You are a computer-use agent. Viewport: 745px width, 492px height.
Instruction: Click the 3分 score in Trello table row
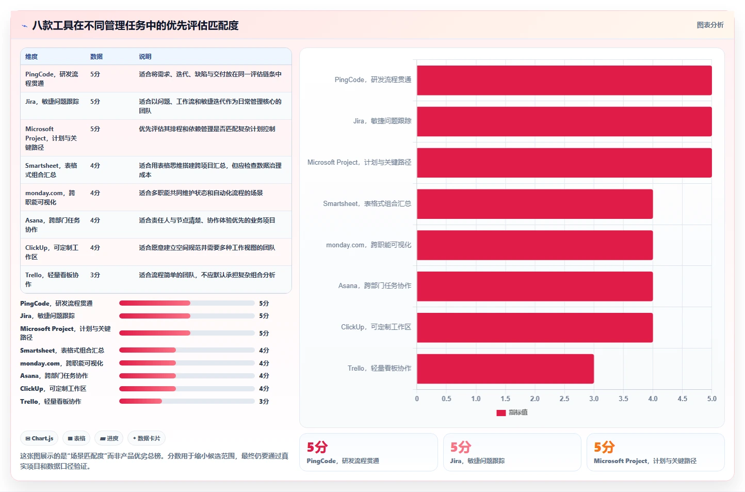tap(95, 275)
